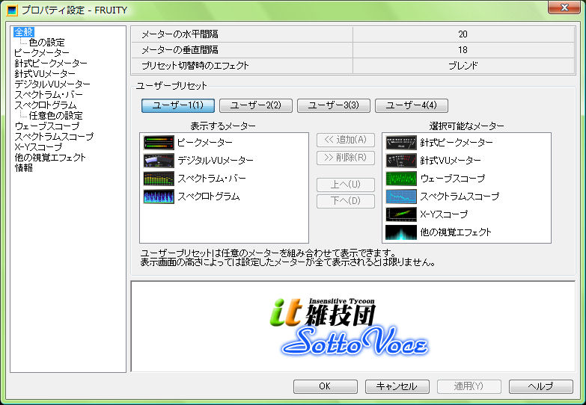Pick the 針式VUメーター icon in available list
The width and height of the screenshot is (586, 405).
point(400,161)
